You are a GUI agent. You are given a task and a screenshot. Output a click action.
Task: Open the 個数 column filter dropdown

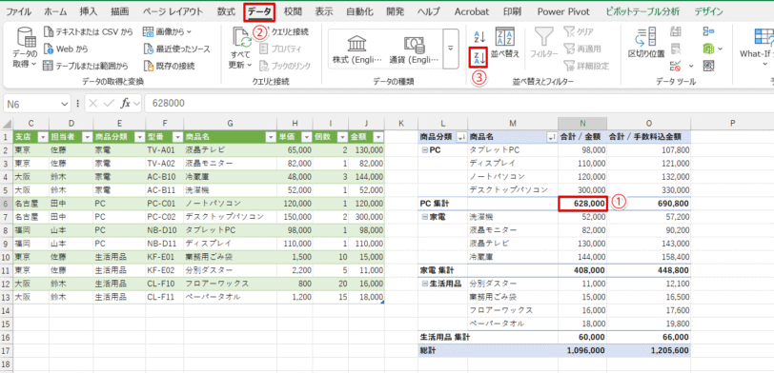[x=342, y=137]
